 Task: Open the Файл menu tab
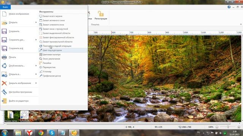click(5, 7)
